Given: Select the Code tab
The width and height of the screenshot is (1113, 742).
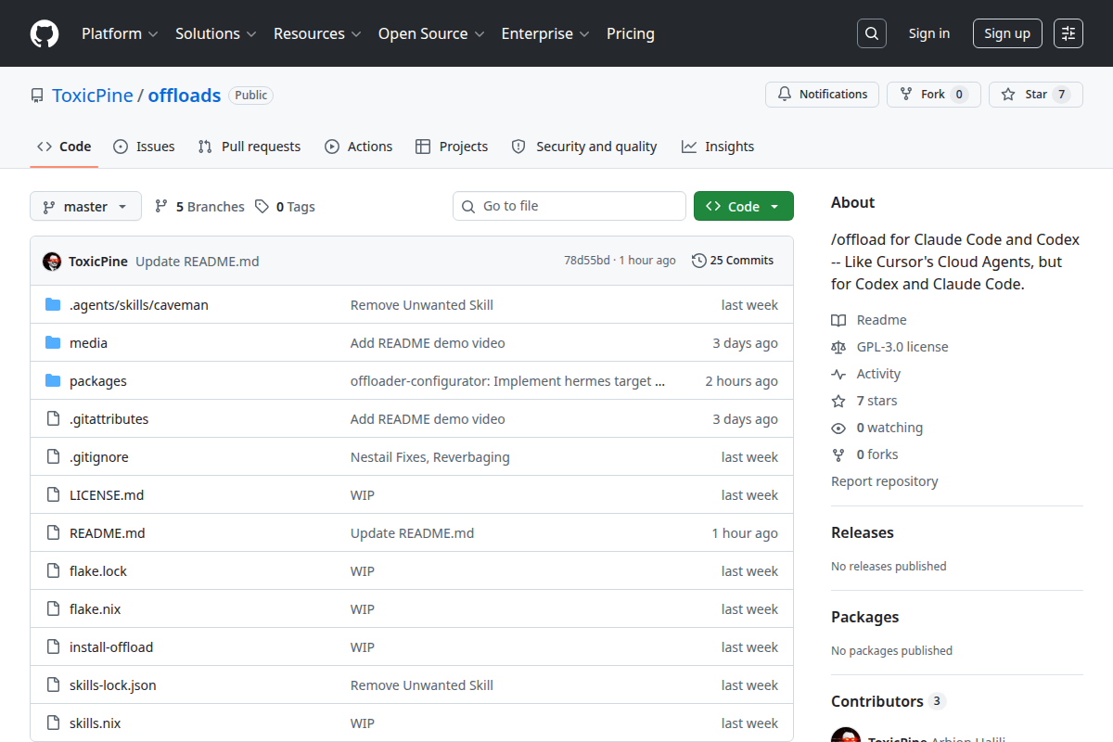Looking at the screenshot, I should 64,147.
